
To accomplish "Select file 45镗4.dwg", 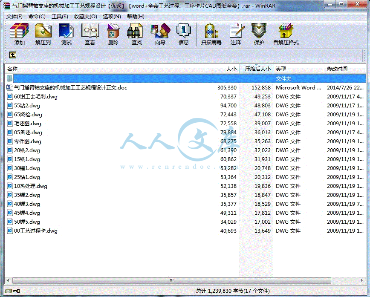I will [27, 213].
